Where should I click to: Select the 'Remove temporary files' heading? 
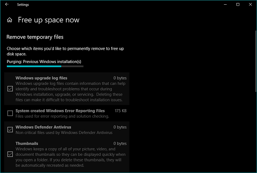pos(35,37)
